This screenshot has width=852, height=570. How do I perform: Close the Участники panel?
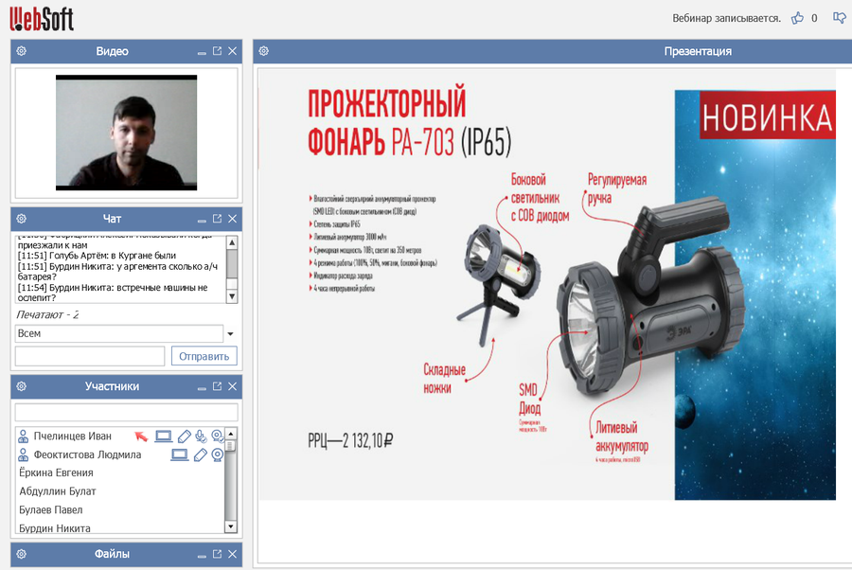click(x=232, y=386)
